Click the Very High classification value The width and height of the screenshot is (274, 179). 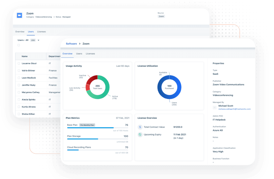(218, 152)
